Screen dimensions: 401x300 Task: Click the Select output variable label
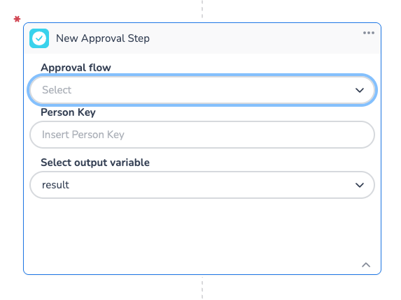pos(95,163)
